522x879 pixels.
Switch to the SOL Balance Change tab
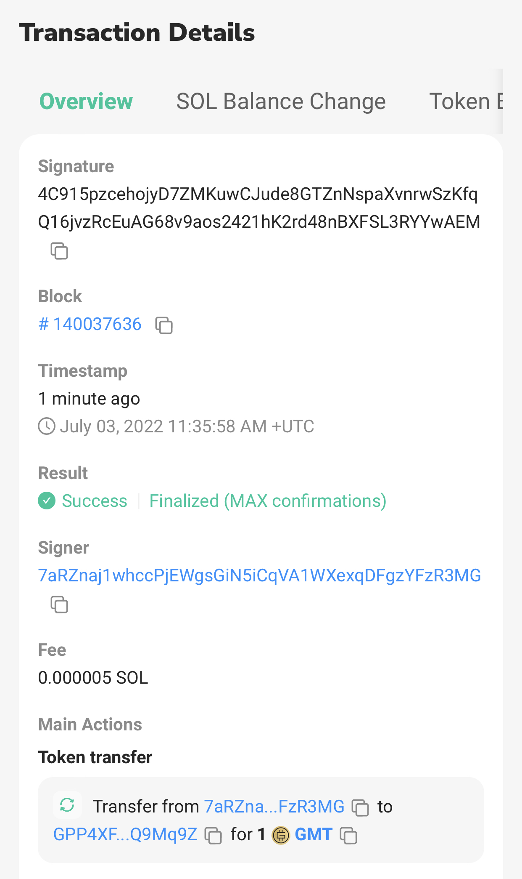(281, 101)
